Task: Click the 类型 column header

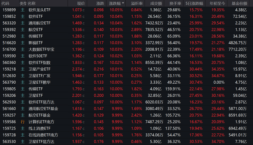Action: click(23, 3)
